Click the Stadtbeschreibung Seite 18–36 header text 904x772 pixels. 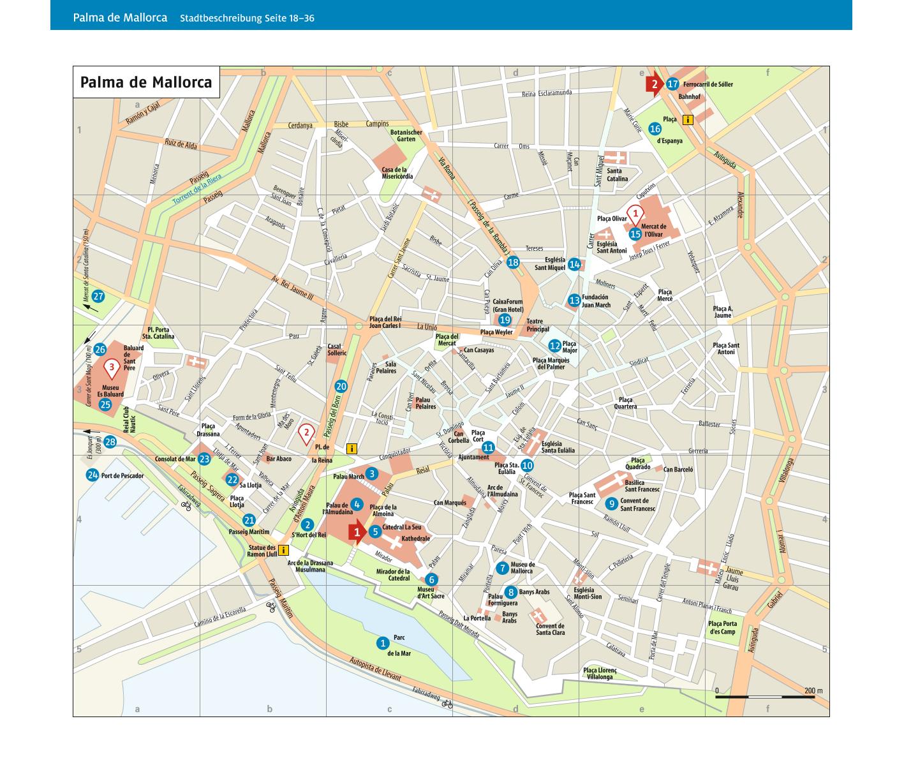pos(247,18)
